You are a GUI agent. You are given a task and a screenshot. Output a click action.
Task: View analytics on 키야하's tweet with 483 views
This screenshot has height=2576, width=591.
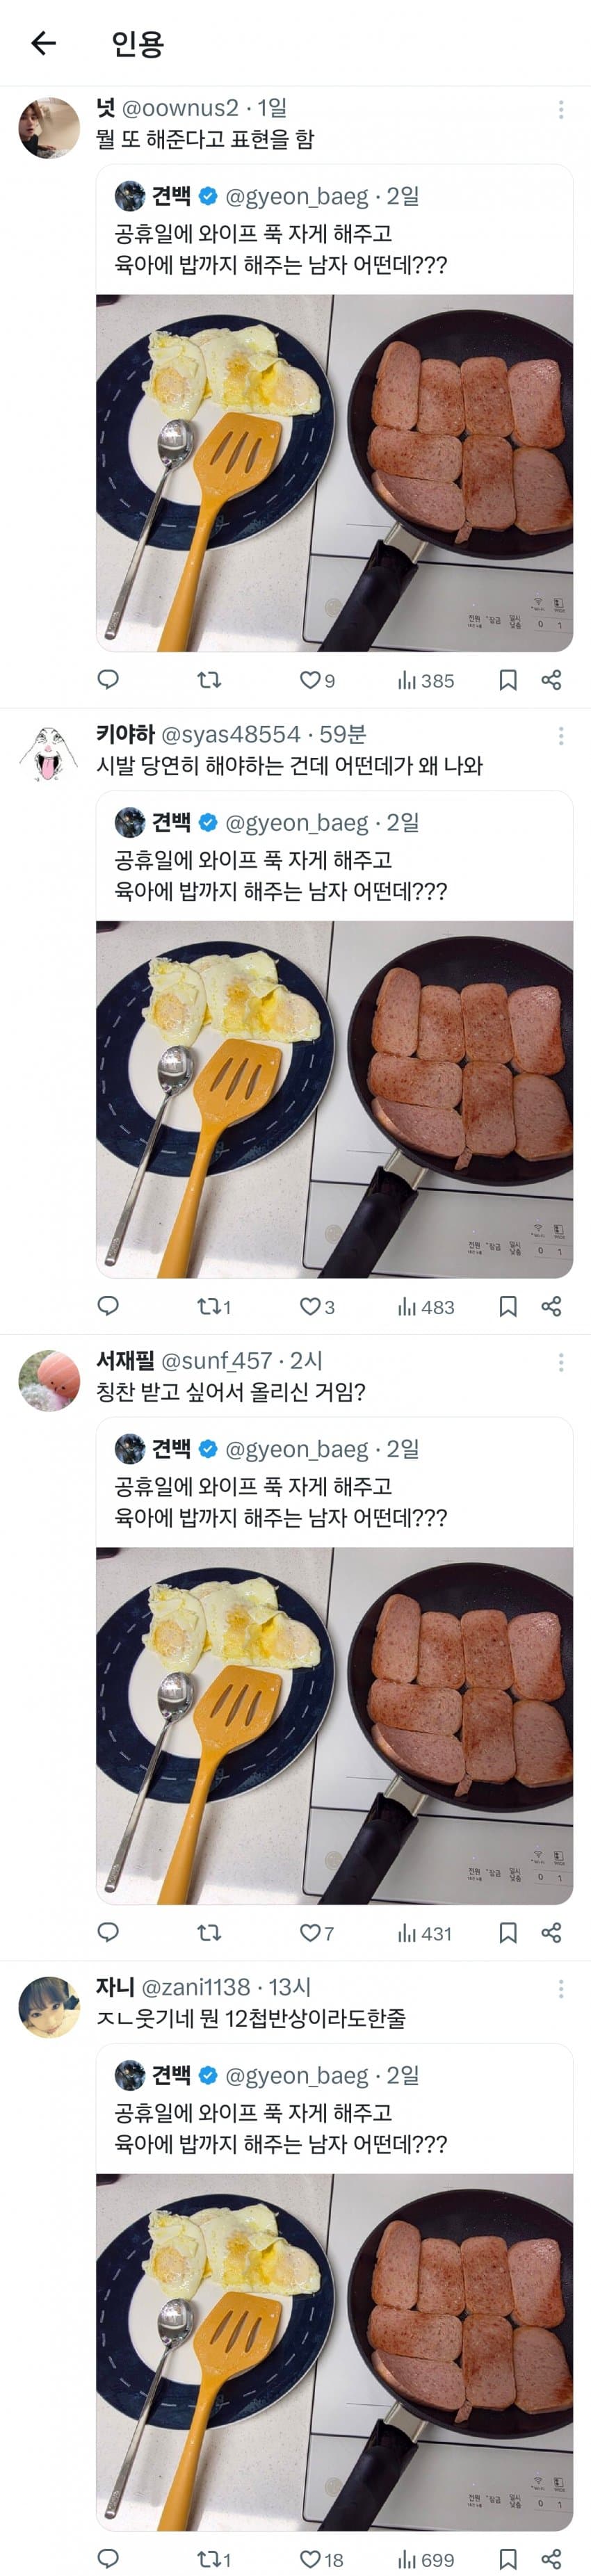tap(426, 1306)
